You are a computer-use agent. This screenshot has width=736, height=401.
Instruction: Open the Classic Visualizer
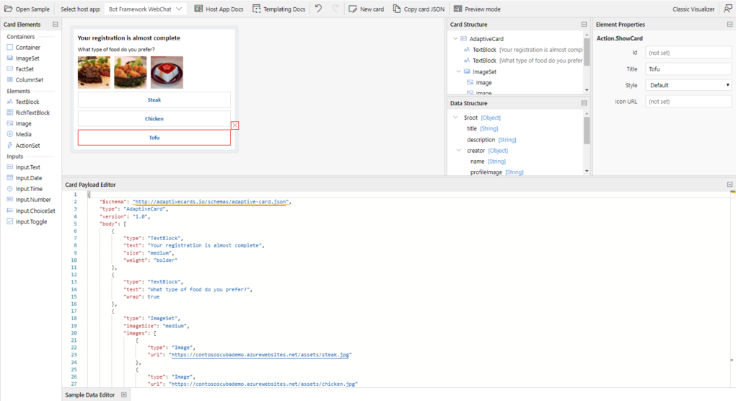click(x=693, y=9)
